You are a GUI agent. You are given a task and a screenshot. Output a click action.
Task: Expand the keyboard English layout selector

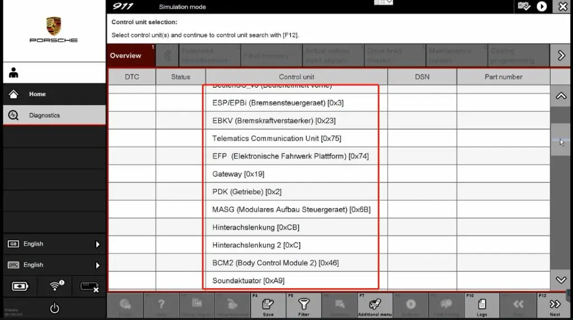[x=54, y=265]
